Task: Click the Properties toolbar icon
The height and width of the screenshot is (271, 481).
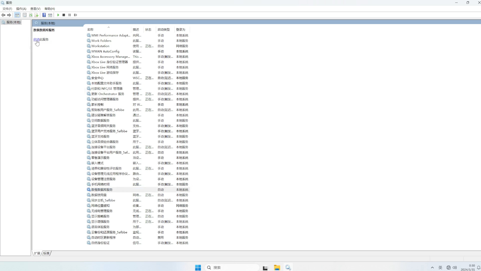Action: click(25, 15)
